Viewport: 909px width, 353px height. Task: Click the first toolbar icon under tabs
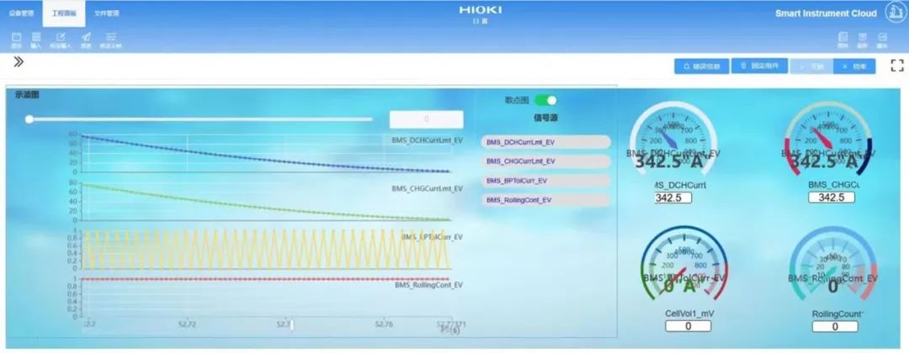[17, 39]
